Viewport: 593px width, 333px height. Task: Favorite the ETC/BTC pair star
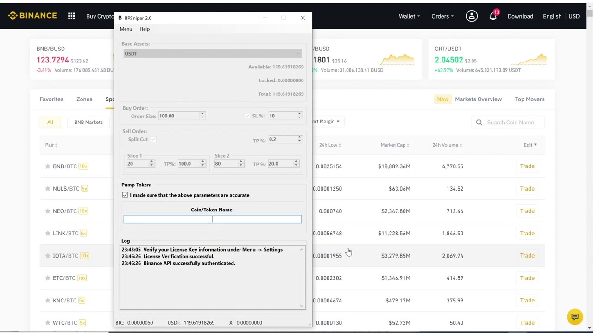[x=47, y=278]
